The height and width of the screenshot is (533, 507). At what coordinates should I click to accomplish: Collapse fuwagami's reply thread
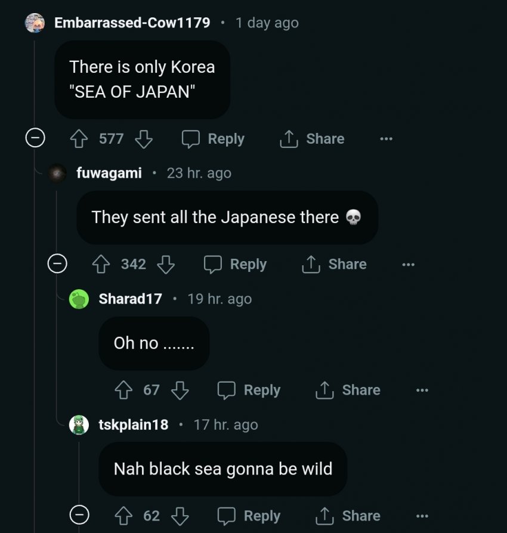click(57, 264)
